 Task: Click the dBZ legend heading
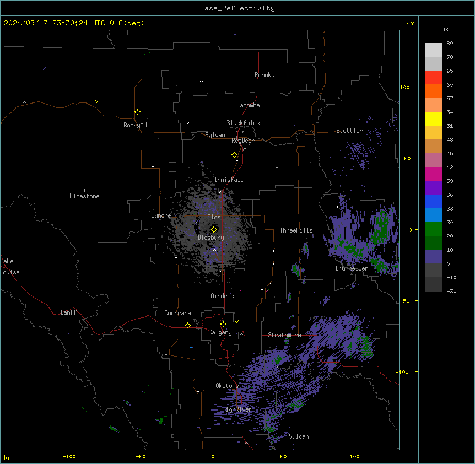click(x=446, y=29)
